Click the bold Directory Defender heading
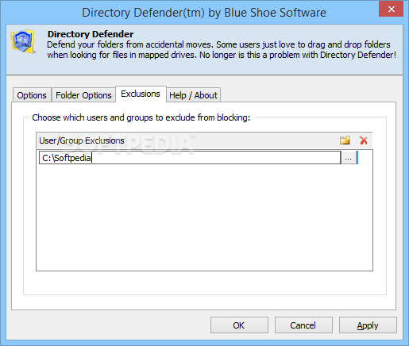 pos(91,34)
